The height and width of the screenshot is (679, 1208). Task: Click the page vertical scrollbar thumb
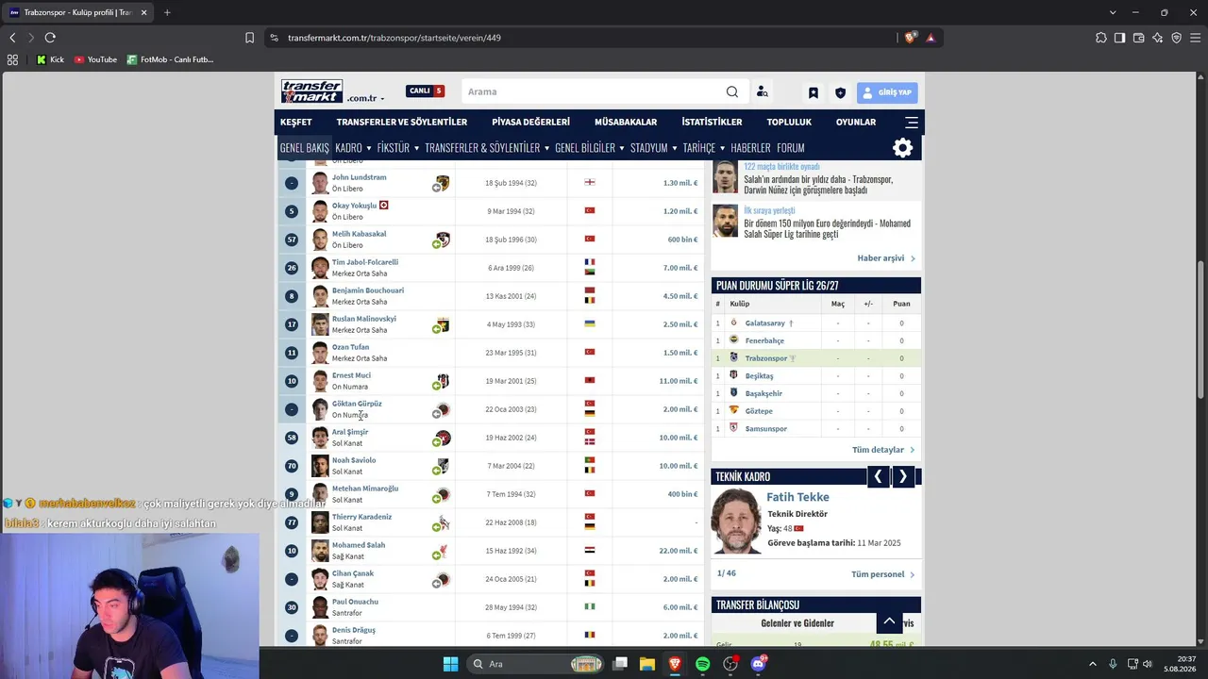pos(1200,329)
